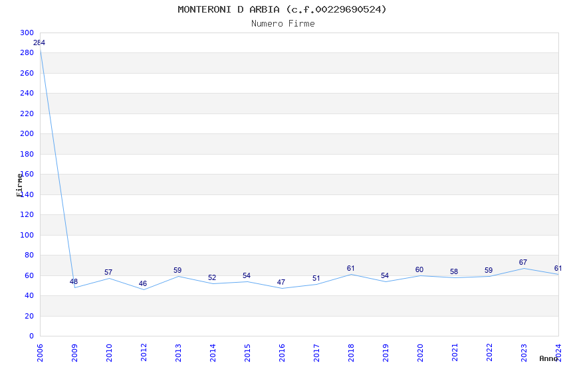Click the y-axis tick label 0

click(31, 336)
